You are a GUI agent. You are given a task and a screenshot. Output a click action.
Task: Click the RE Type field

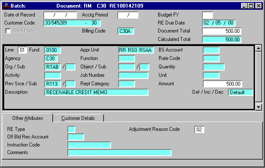(x=72, y=130)
